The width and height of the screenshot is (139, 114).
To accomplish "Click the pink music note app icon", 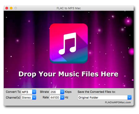I will tap(69, 43).
